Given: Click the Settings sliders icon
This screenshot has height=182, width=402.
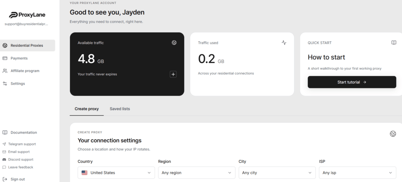Looking at the screenshot, I should coord(5,83).
